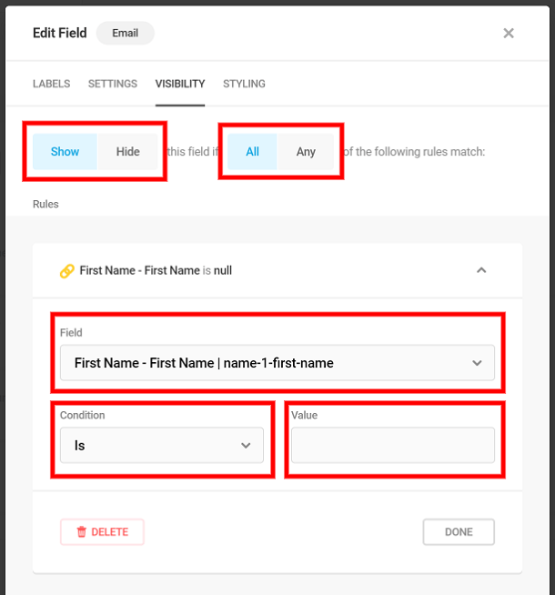Choose Any rules match option
Screen dimensions: 555x595
click(x=306, y=151)
